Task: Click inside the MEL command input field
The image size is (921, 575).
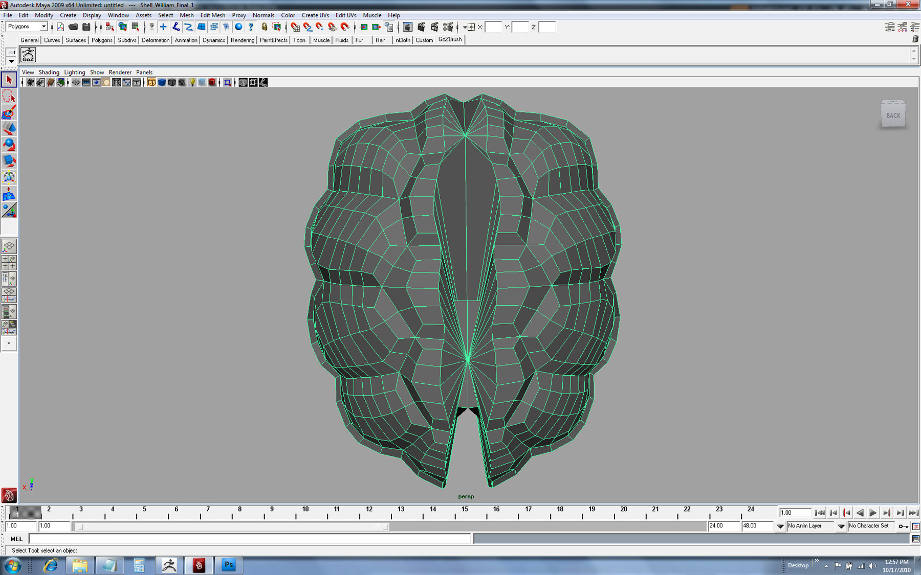Action: pos(249,539)
